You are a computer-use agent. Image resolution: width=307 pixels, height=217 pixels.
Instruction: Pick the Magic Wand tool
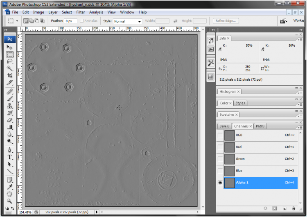click(x=10, y=68)
